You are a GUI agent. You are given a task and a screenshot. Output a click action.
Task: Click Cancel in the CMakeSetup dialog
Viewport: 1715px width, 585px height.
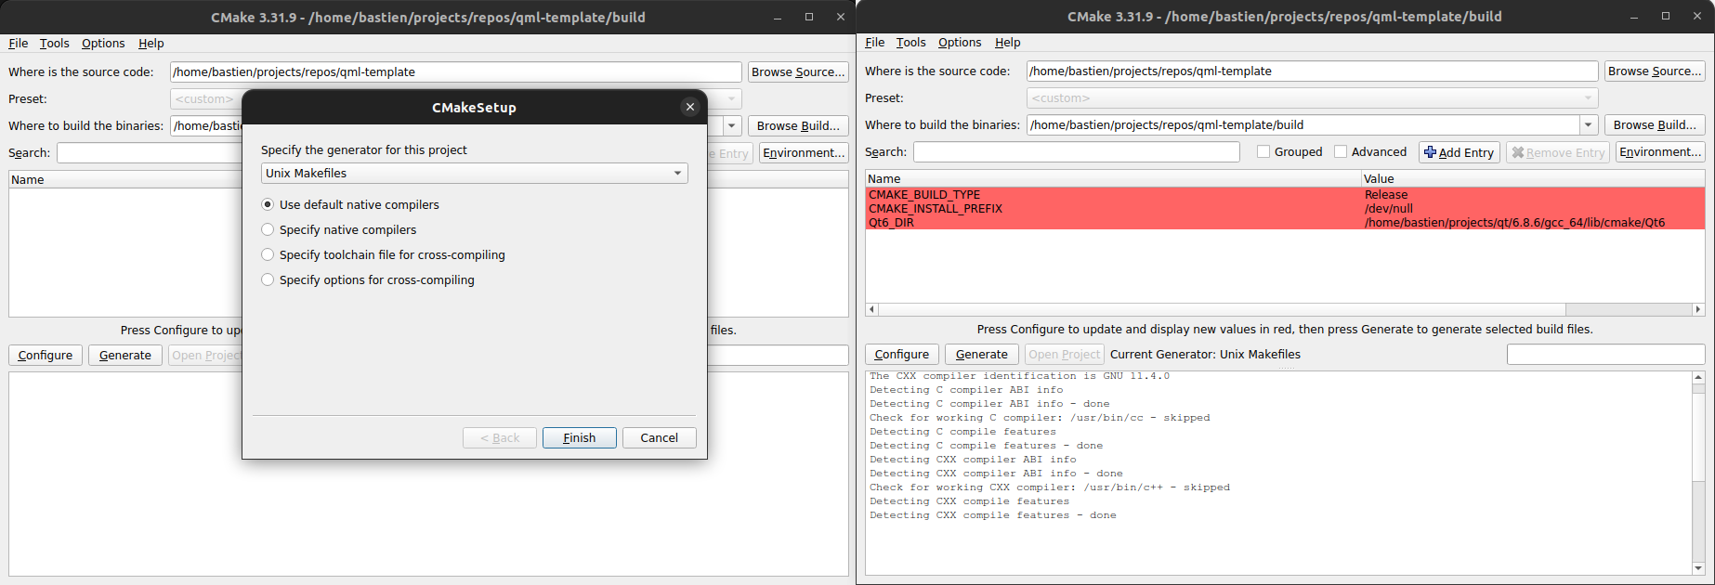659,437
